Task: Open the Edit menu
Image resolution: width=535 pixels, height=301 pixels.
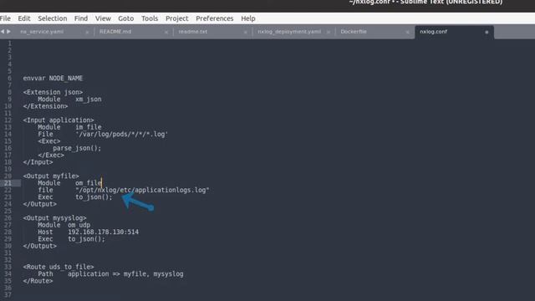Action: coord(24,18)
